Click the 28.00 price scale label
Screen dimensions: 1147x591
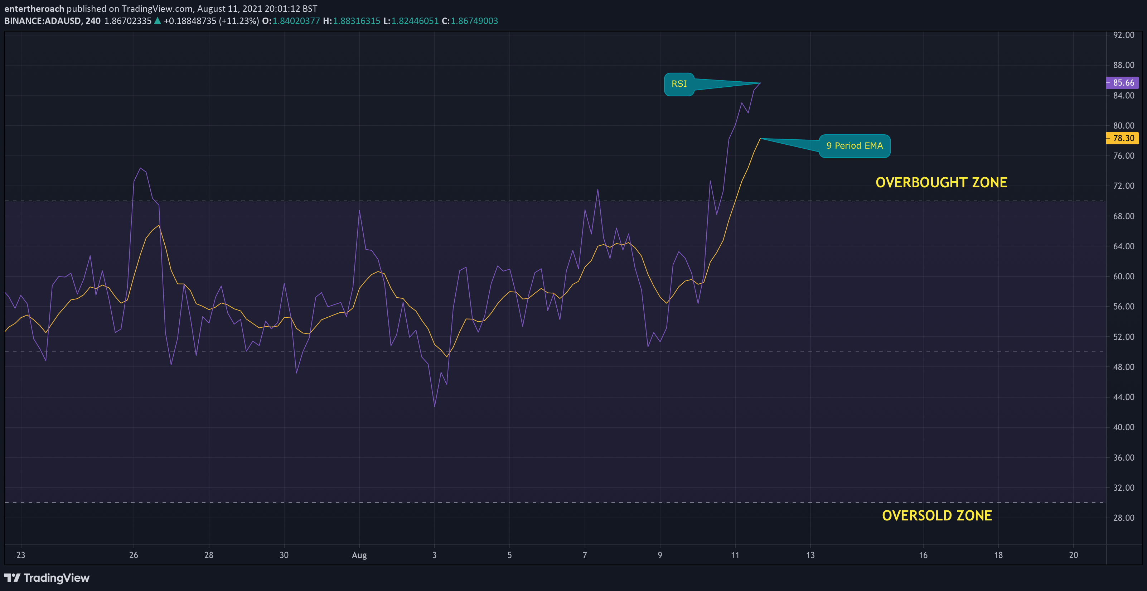tap(1124, 518)
